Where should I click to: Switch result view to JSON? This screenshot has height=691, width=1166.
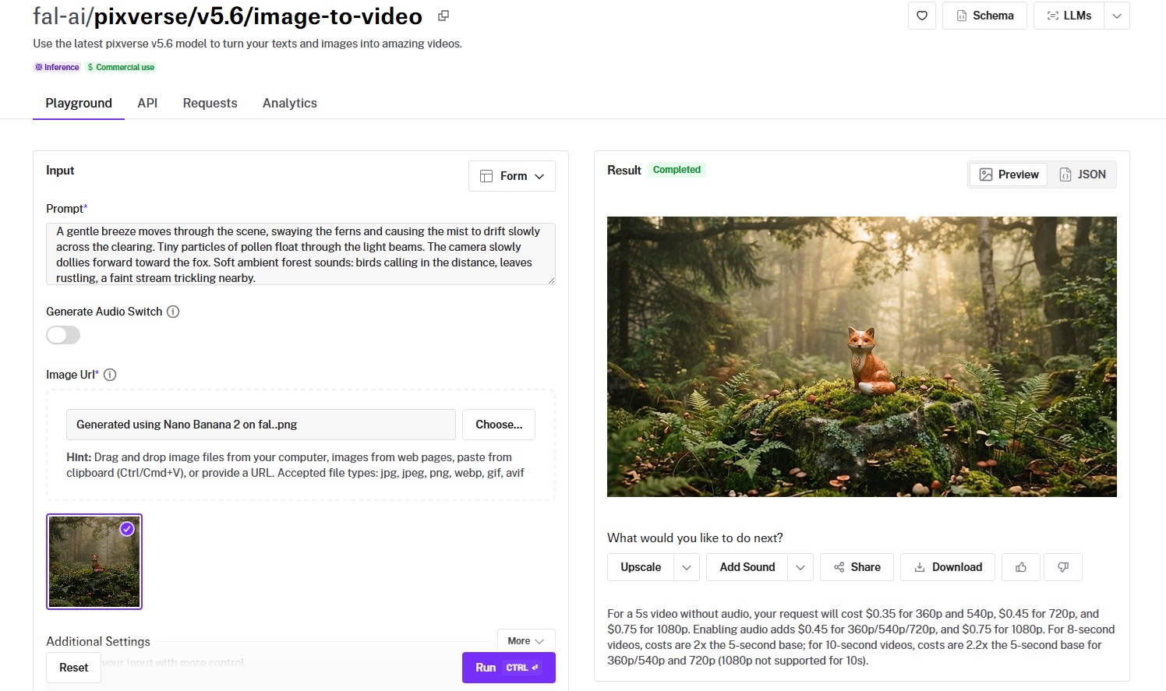[1082, 175]
